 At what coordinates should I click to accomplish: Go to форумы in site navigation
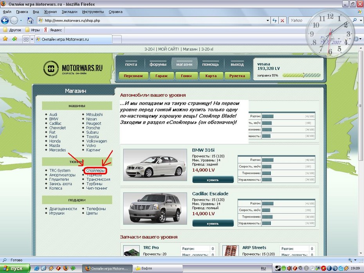[x=158, y=64]
